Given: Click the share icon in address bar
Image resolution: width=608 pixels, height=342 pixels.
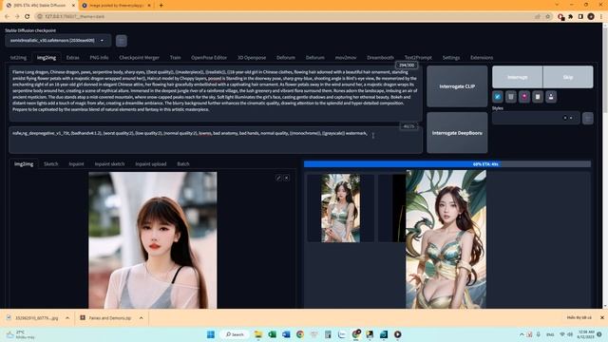Looking at the screenshot, I should click(538, 16).
